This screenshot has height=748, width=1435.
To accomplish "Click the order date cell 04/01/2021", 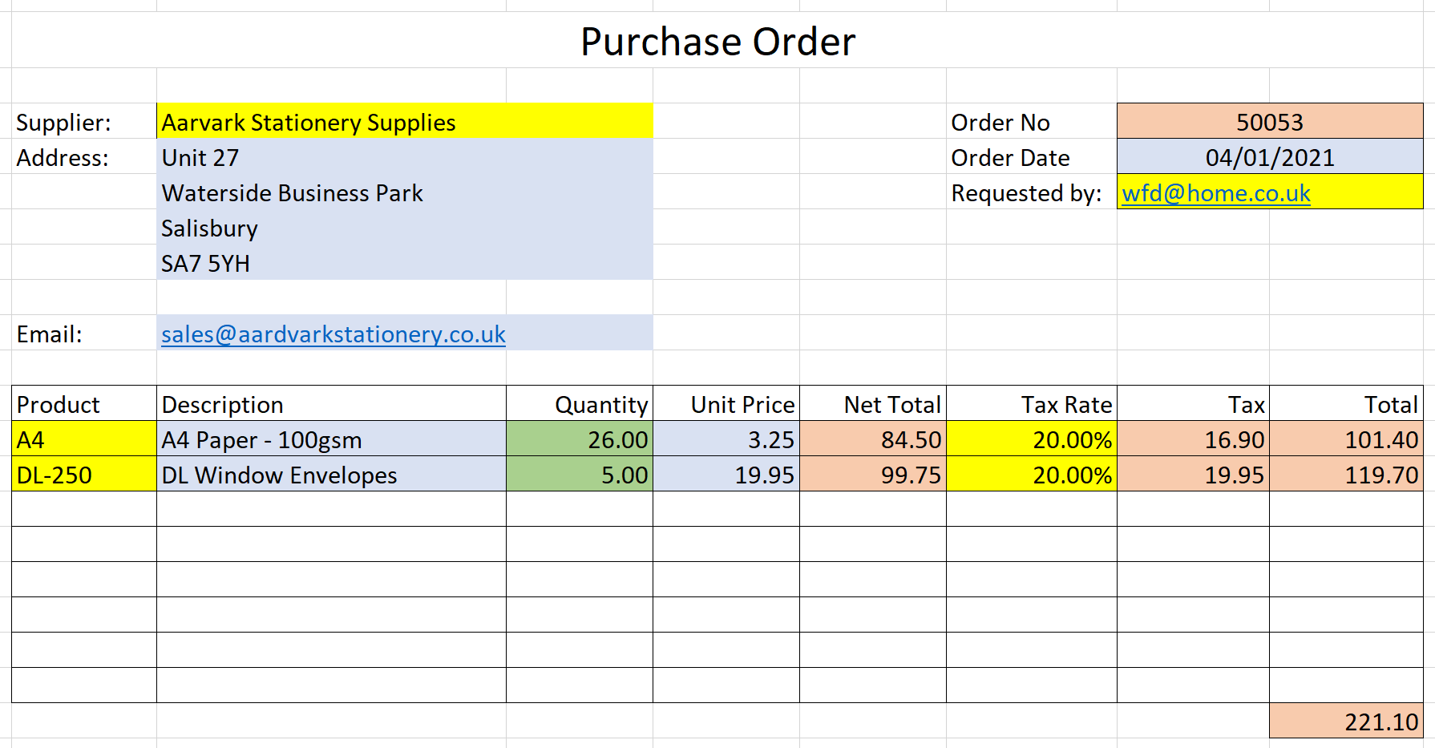I will click(1269, 157).
